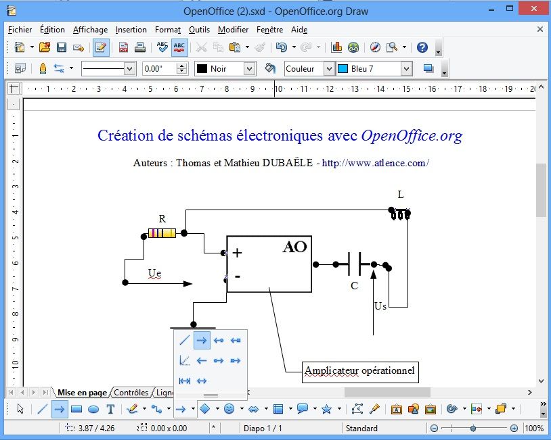Image resolution: width=551 pixels, height=440 pixels.
Task: Click the Zoom magnifier icon
Action: [392, 47]
